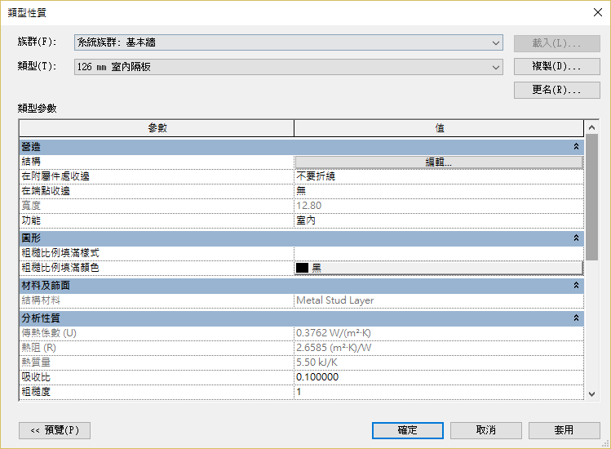Click the 更名(R)... rename button
This screenshot has height=449, width=611.
[556, 90]
